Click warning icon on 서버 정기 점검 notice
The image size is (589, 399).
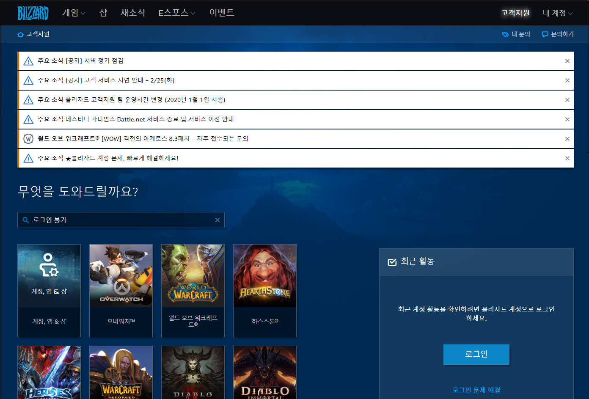point(28,61)
